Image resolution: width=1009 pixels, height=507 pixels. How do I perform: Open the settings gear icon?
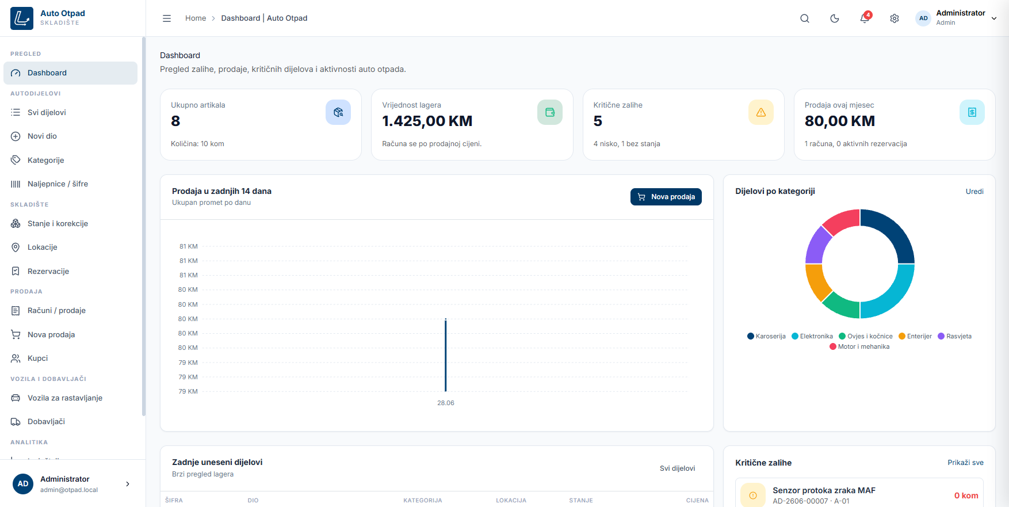click(895, 18)
